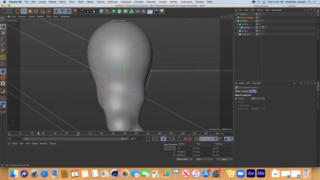The height and width of the screenshot is (180, 320).
Task: Add a Light object bulb icon
Action: tap(162, 11)
